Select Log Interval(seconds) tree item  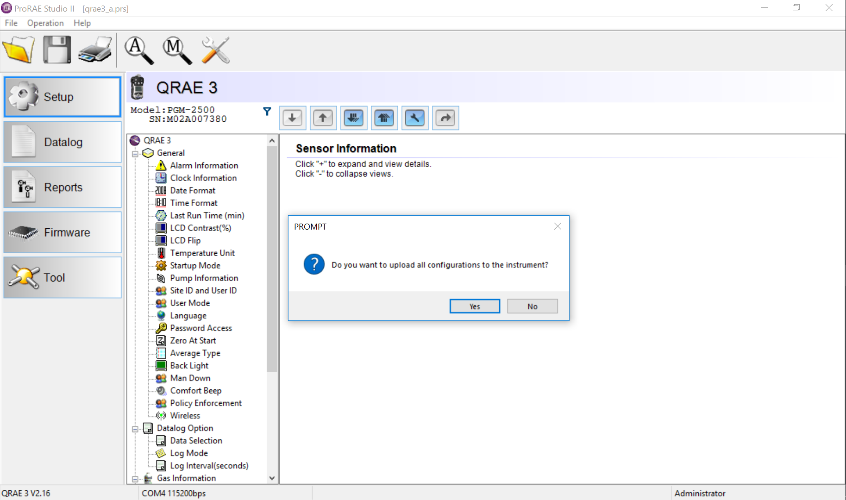[x=209, y=465]
